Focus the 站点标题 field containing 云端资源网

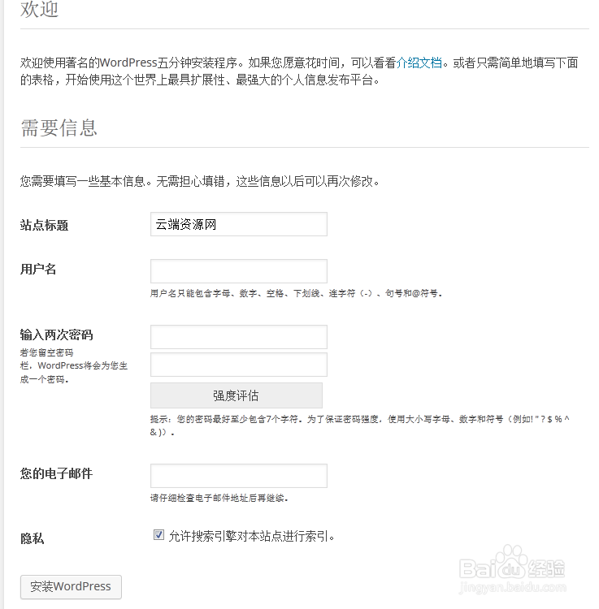(239, 224)
